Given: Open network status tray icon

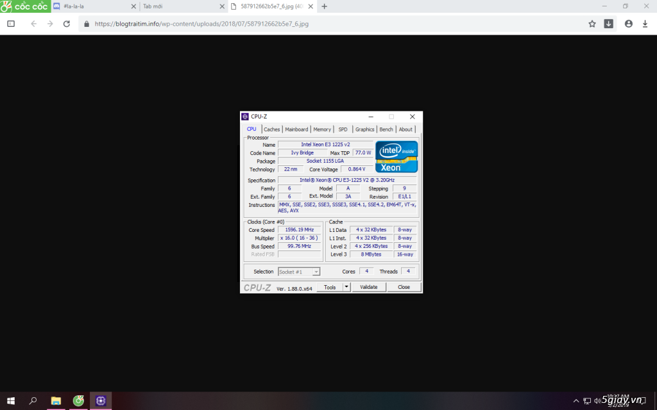Looking at the screenshot, I should (x=587, y=401).
